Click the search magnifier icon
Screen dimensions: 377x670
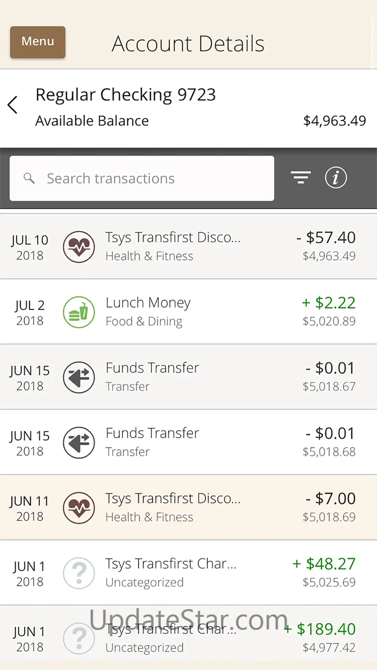[29, 179]
